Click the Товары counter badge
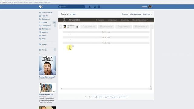 point(55,50)
